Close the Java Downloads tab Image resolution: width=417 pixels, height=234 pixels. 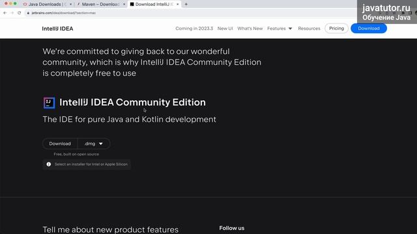70,5
